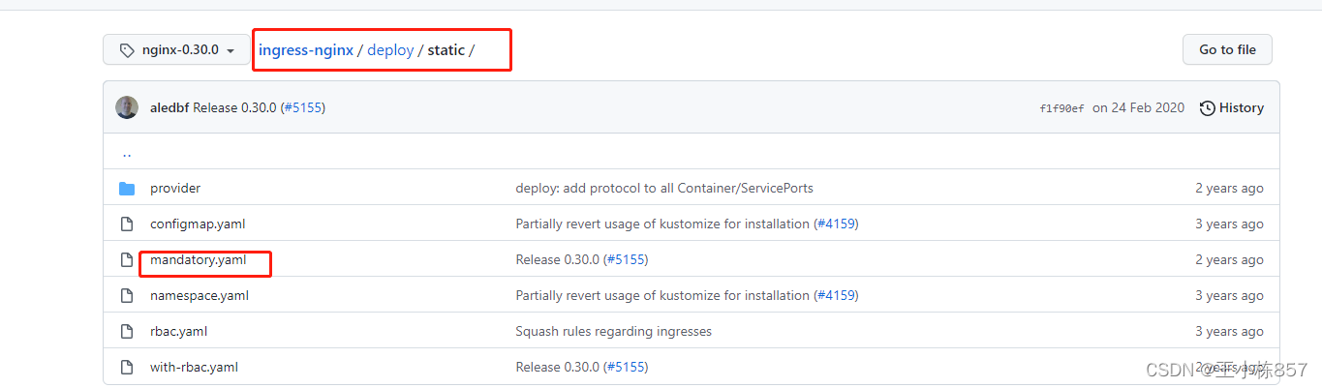Open #5155 link in mandatory.yaml row
The width and height of the screenshot is (1322, 388).
pyautogui.click(x=626, y=259)
